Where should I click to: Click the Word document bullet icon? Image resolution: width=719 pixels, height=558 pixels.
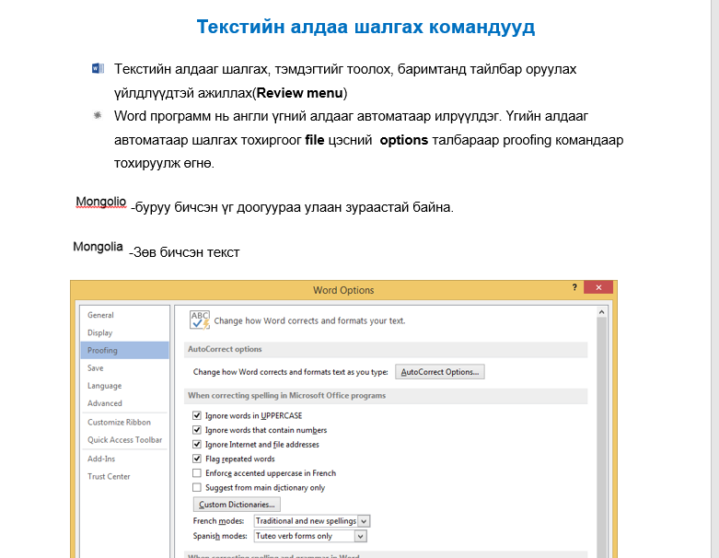[98, 68]
